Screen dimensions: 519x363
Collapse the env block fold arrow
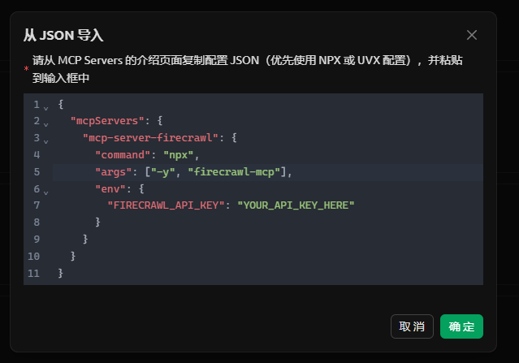(46, 192)
